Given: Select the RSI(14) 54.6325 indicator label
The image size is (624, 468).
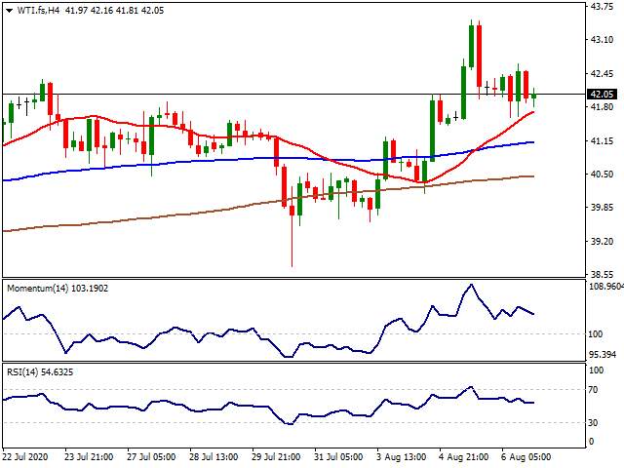Looking at the screenshot, I should pos(40,372).
